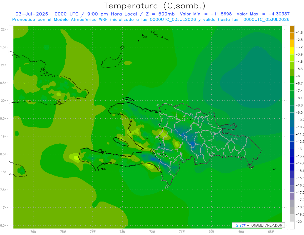The height and width of the screenshot is (235, 304).
Task: Click the '74W' longitude axis label
Action: 93,232
